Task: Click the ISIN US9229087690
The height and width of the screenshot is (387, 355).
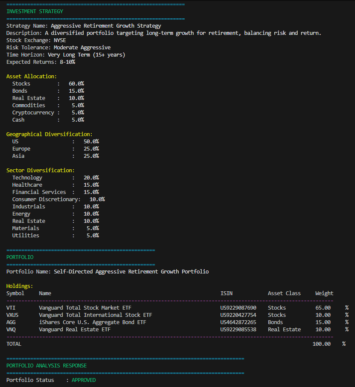Action: coord(238,308)
